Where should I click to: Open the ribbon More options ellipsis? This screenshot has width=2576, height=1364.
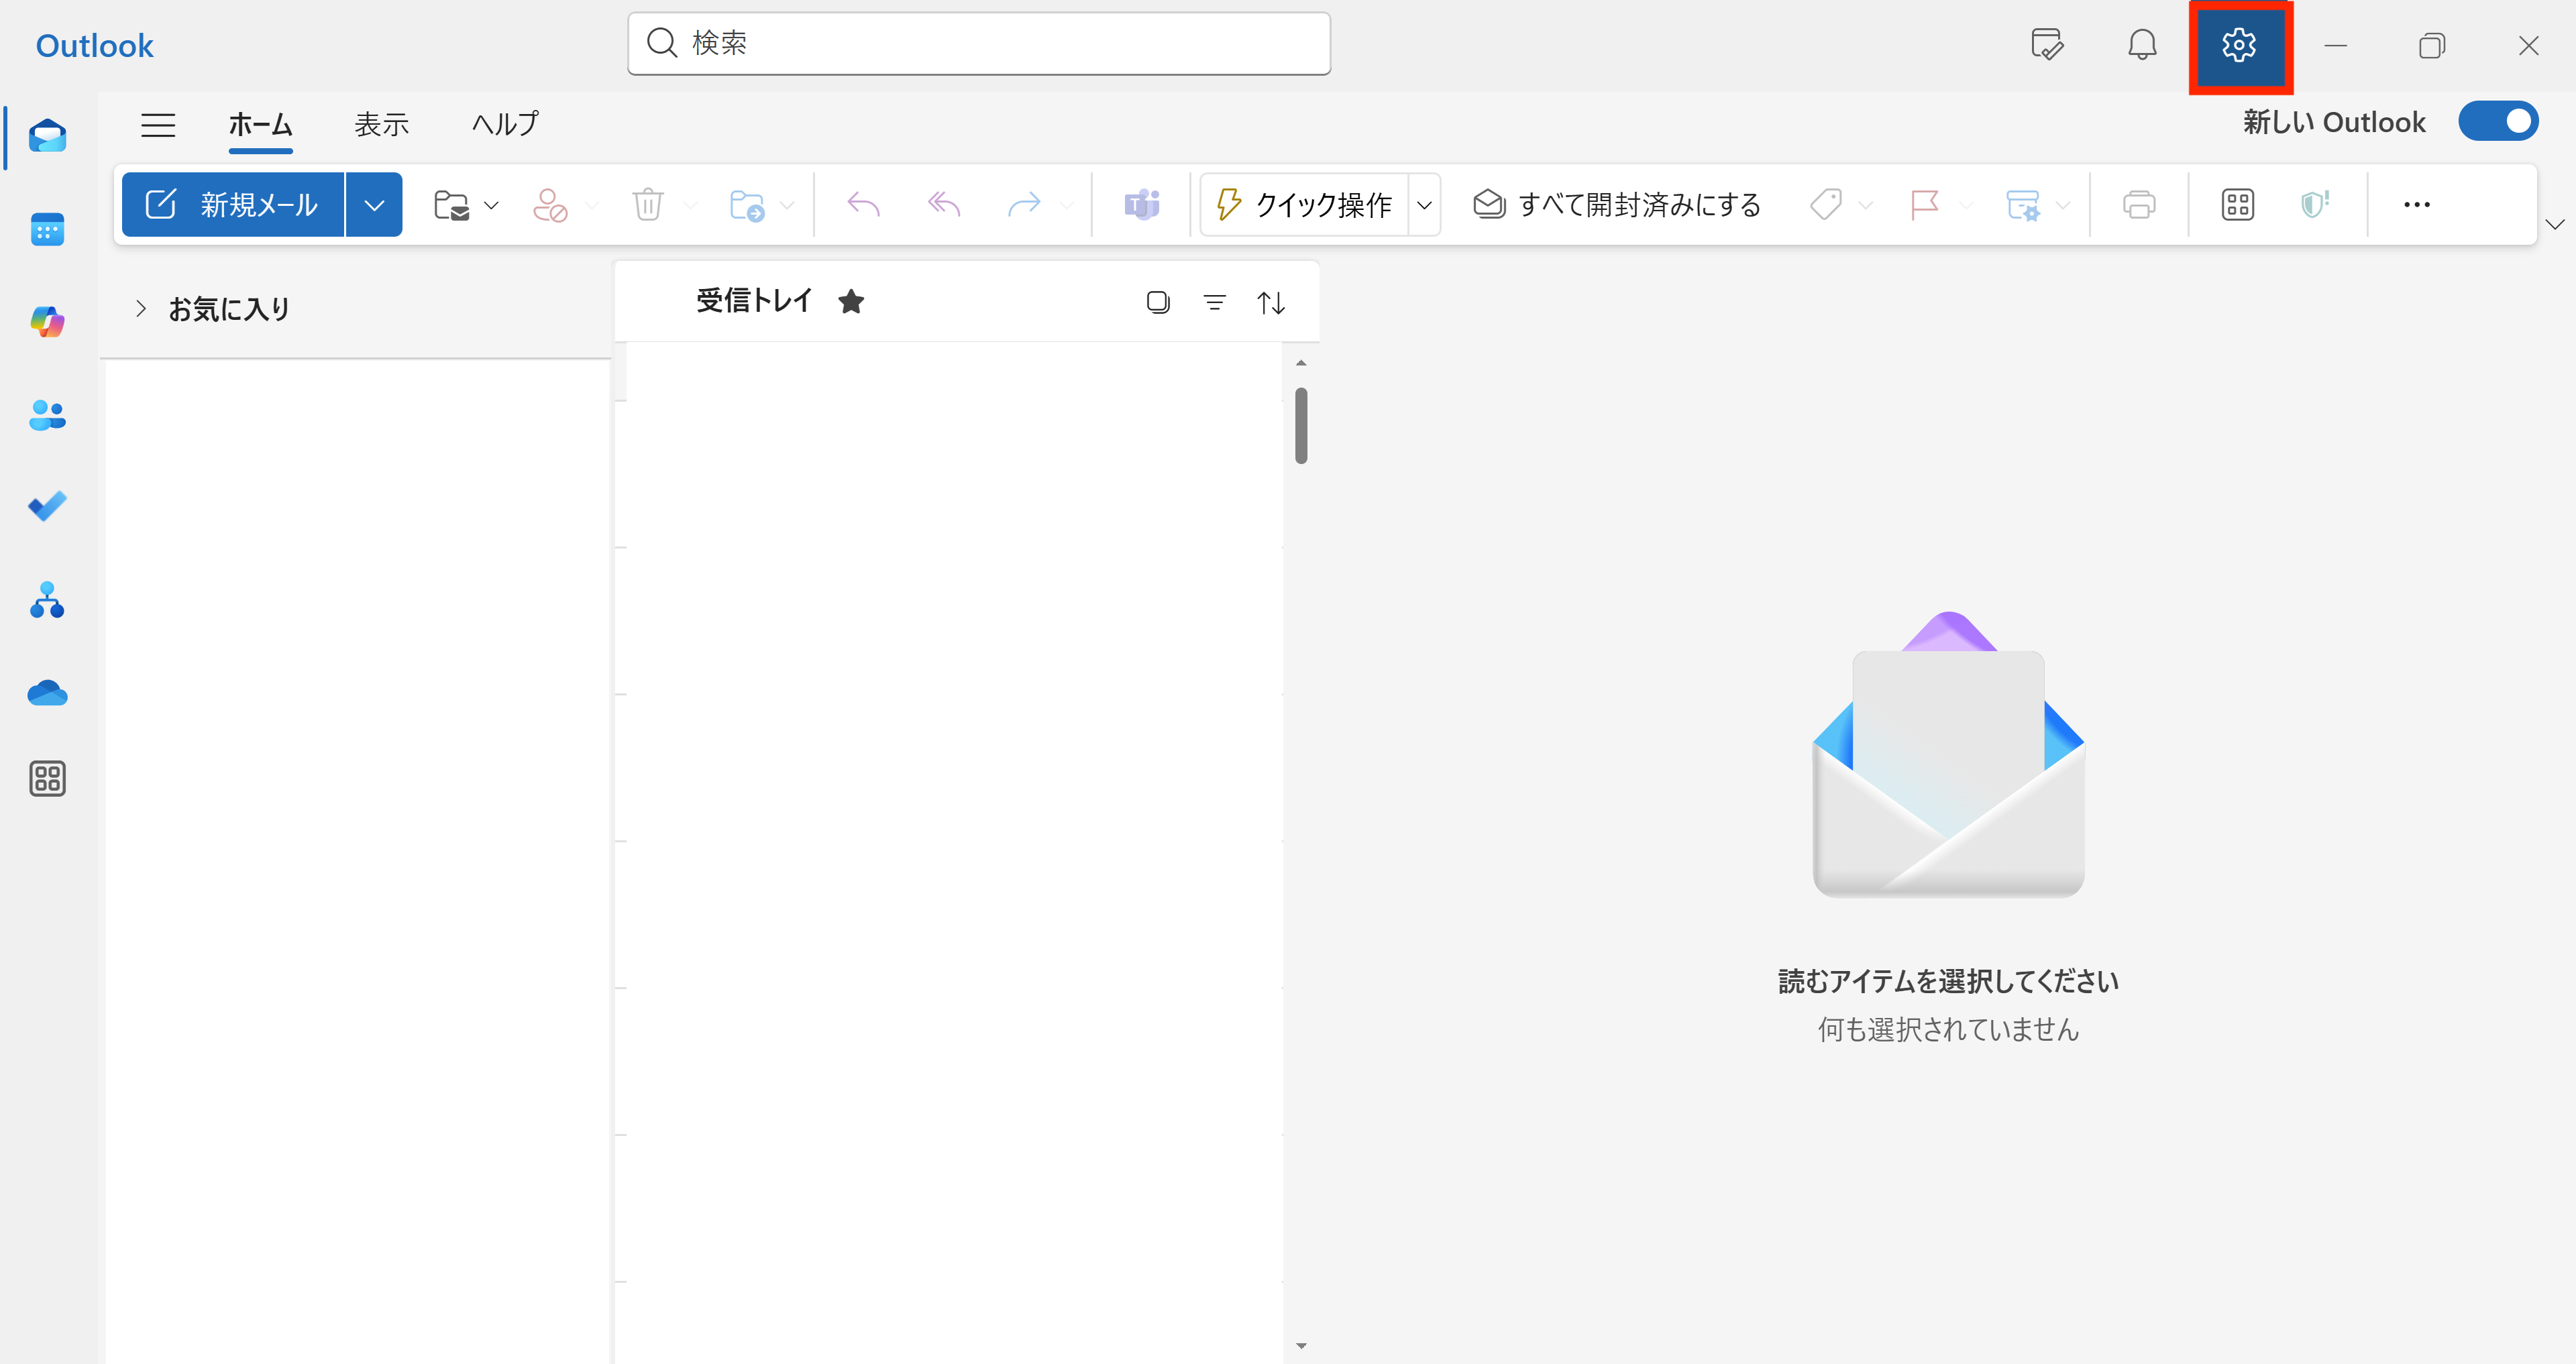click(x=2417, y=205)
